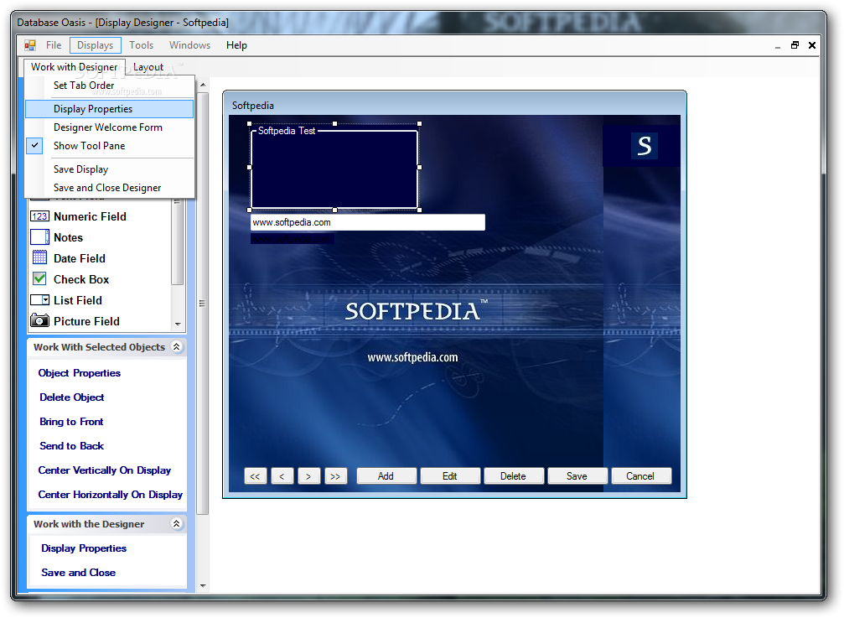The height and width of the screenshot is (618, 844).
Task: Toggle the Show Tool Pane checkmark
Action: tap(35, 145)
